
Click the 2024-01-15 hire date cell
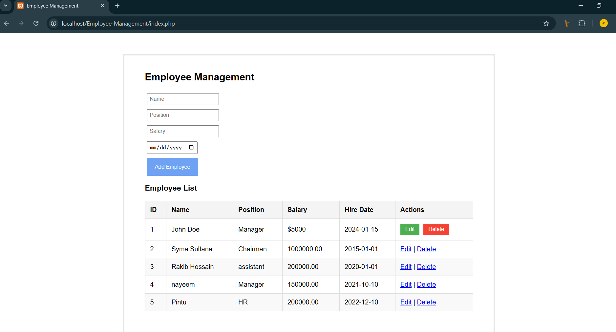tap(367, 229)
